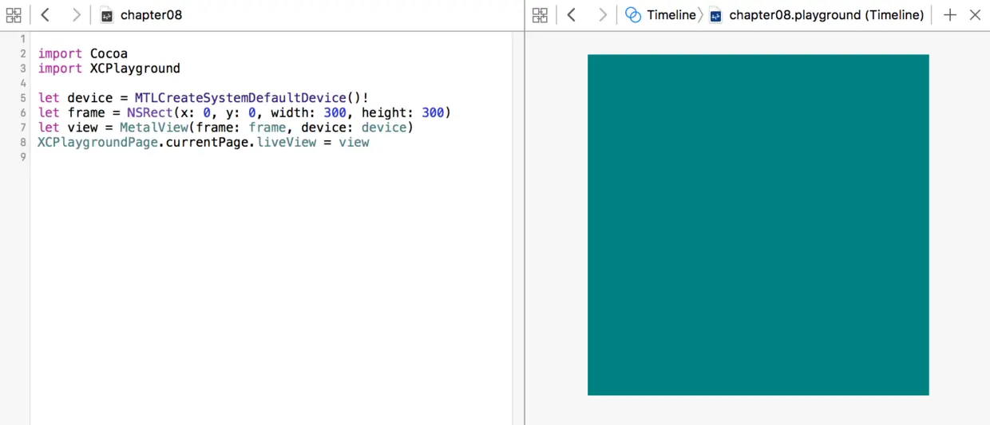Image resolution: width=990 pixels, height=425 pixels.
Task: Click the chapter08 playground file icon
Action: [x=107, y=15]
